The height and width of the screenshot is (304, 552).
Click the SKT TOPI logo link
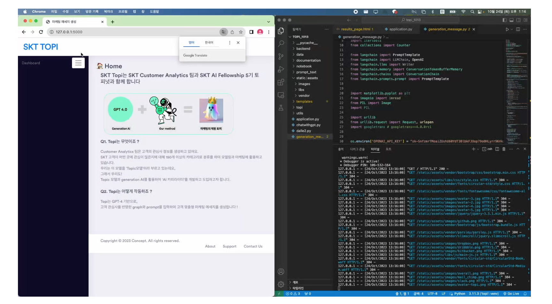[41, 47]
